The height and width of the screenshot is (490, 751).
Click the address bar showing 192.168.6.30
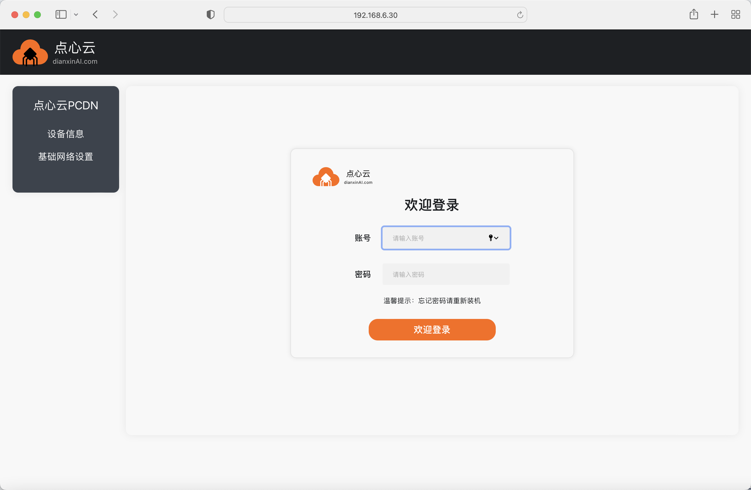tap(375, 15)
